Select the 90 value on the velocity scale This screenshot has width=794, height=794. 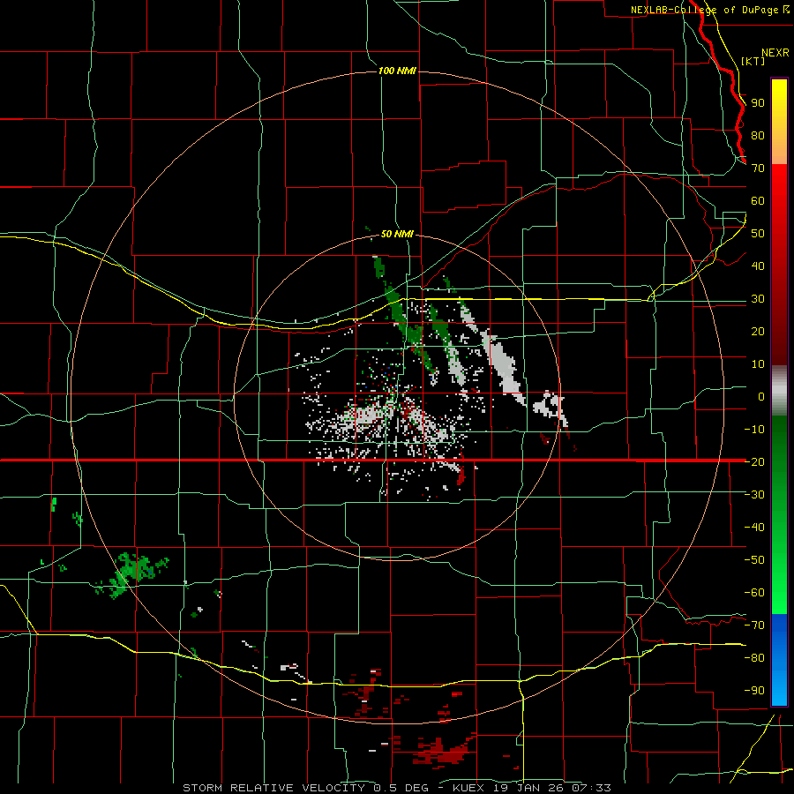pyautogui.click(x=758, y=103)
